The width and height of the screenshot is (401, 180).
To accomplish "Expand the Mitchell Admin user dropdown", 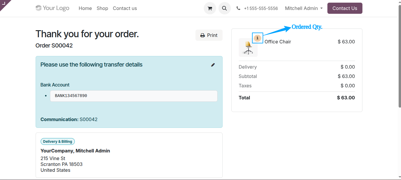I will [304, 8].
